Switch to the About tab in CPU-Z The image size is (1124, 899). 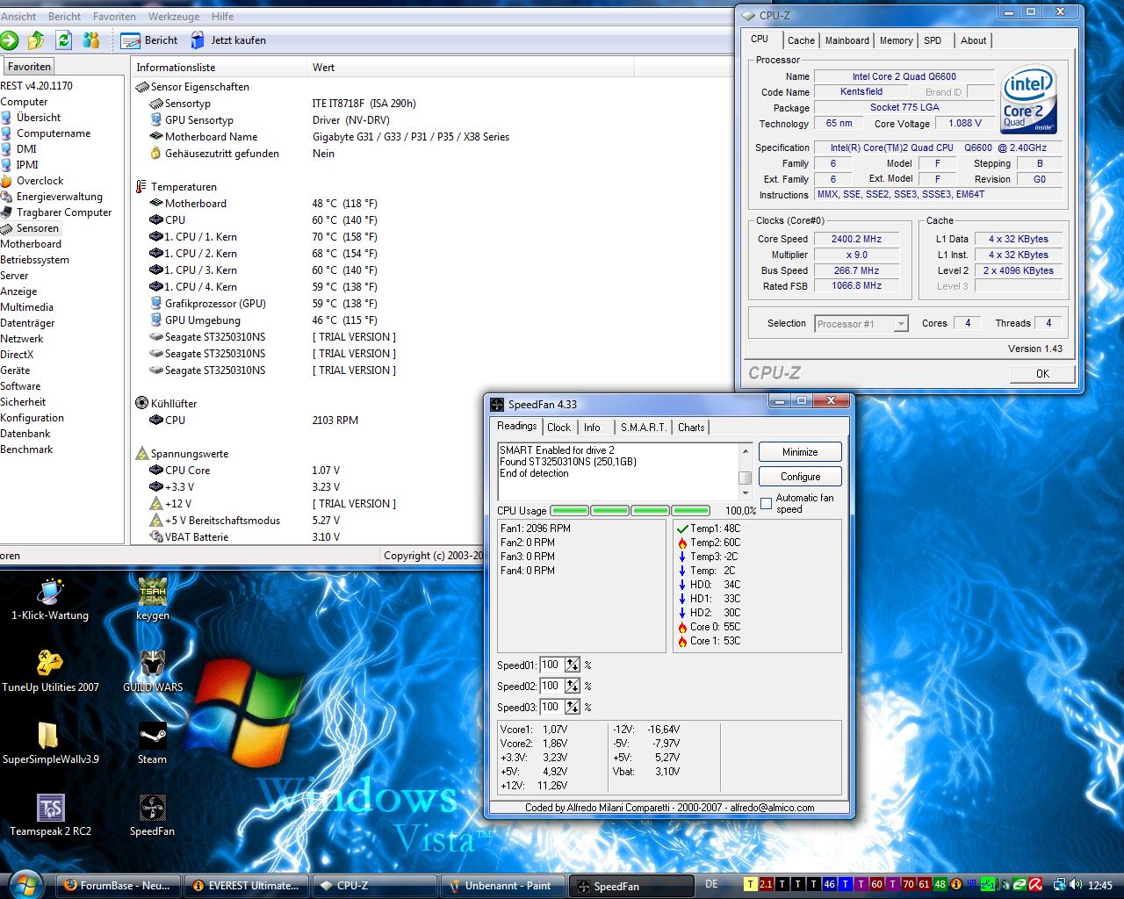click(x=973, y=40)
